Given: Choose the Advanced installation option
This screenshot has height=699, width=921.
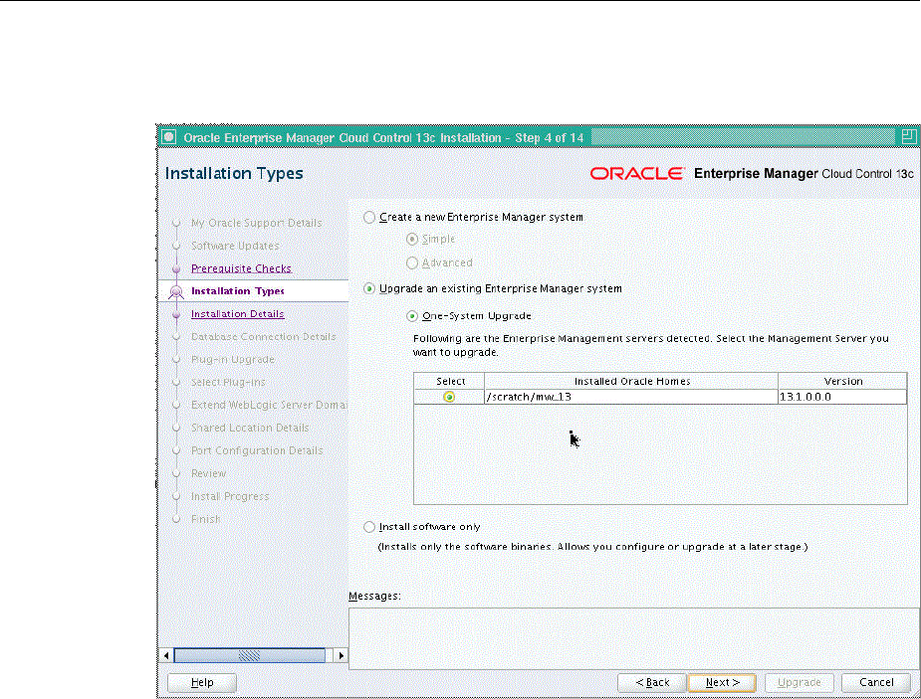Looking at the screenshot, I should (412, 262).
